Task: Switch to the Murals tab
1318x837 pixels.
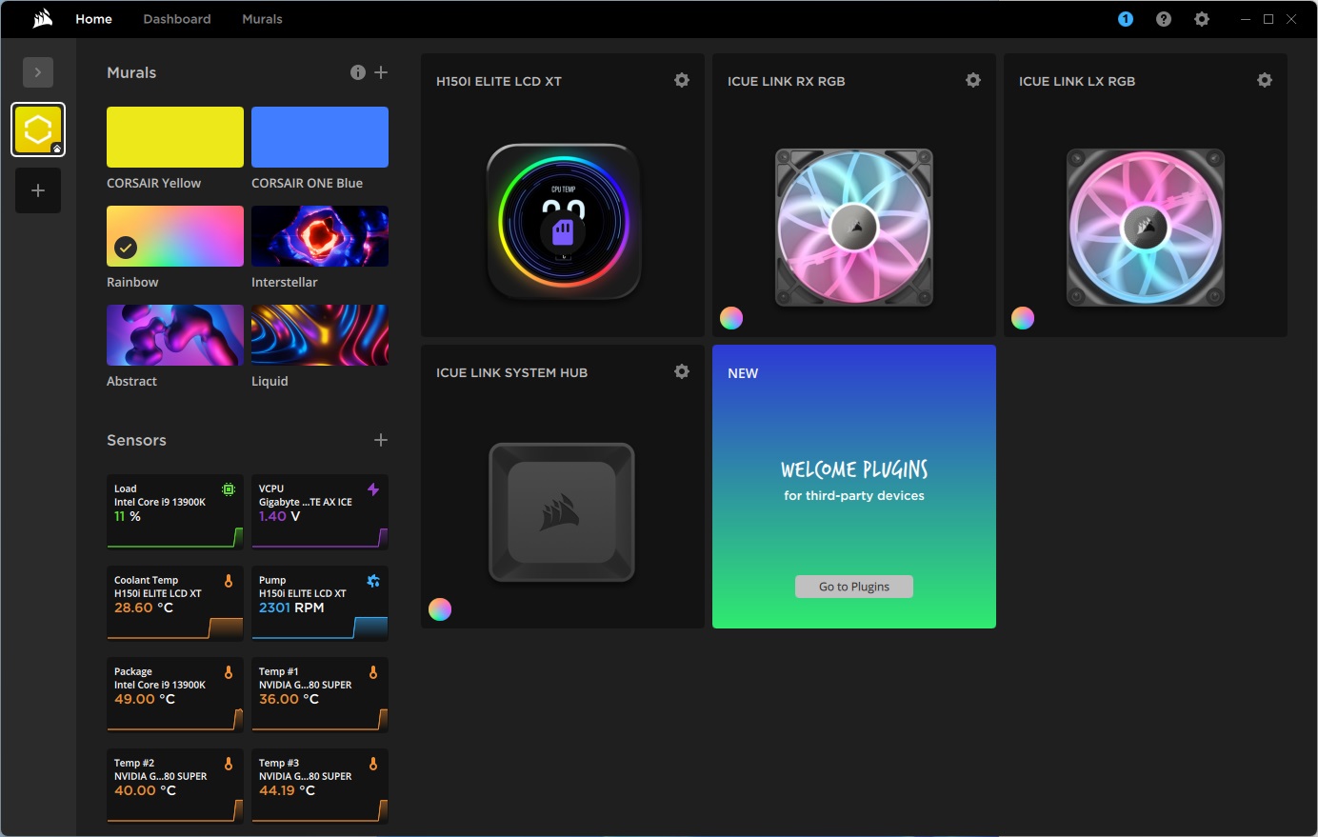Action: (262, 19)
